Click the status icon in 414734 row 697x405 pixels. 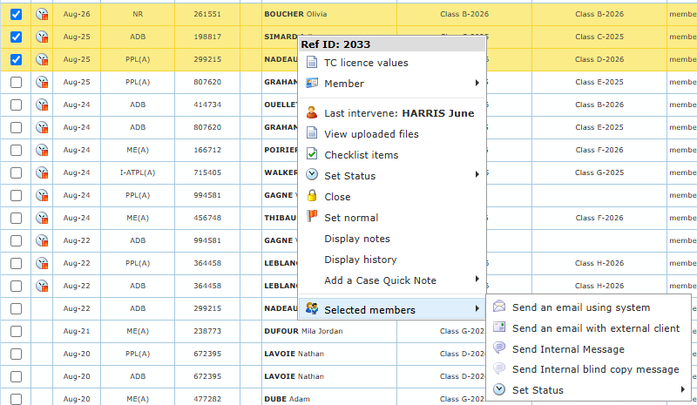(x=42, y=105)
